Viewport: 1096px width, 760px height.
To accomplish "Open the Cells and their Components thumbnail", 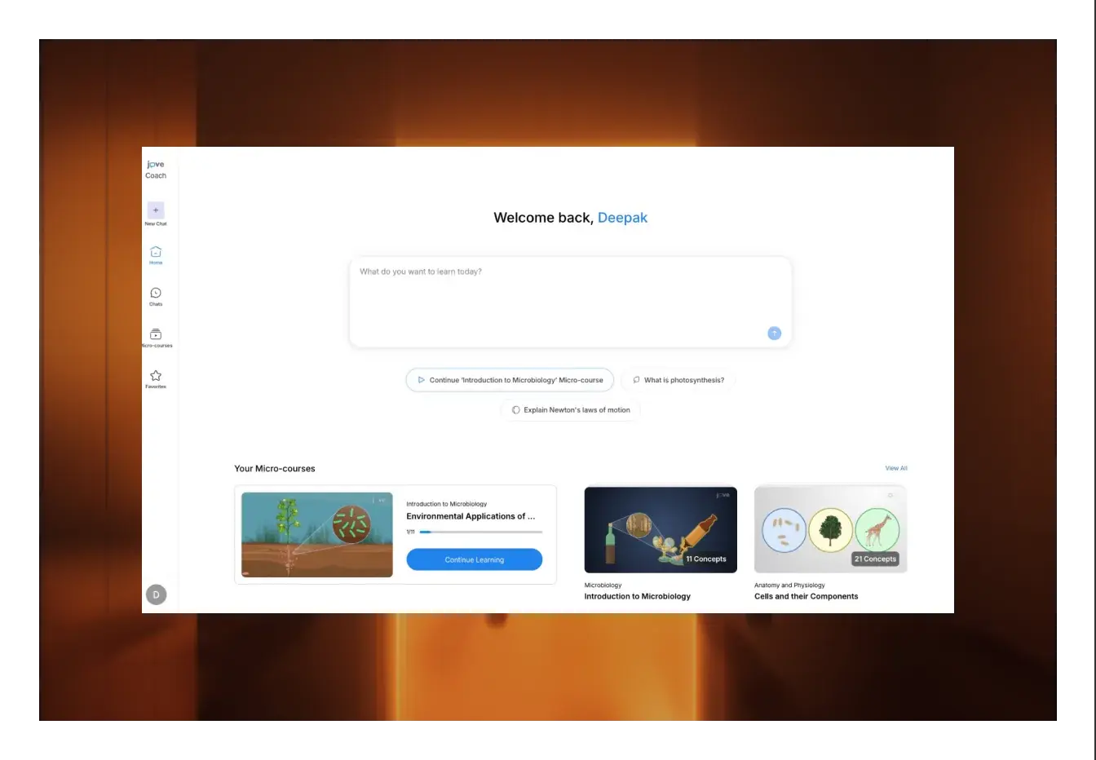I will click(x=830, y=530).
